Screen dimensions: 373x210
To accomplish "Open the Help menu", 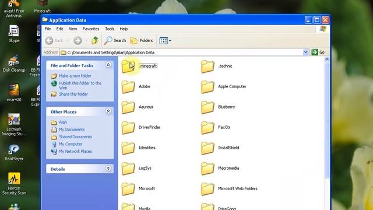I will coord(124,29).
